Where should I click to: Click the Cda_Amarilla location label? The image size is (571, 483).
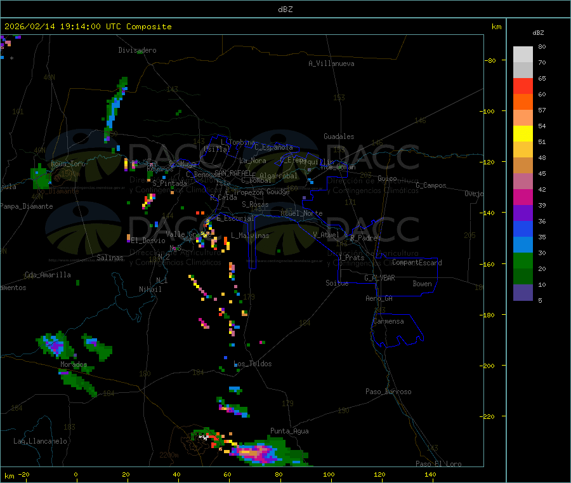[48, 275]
